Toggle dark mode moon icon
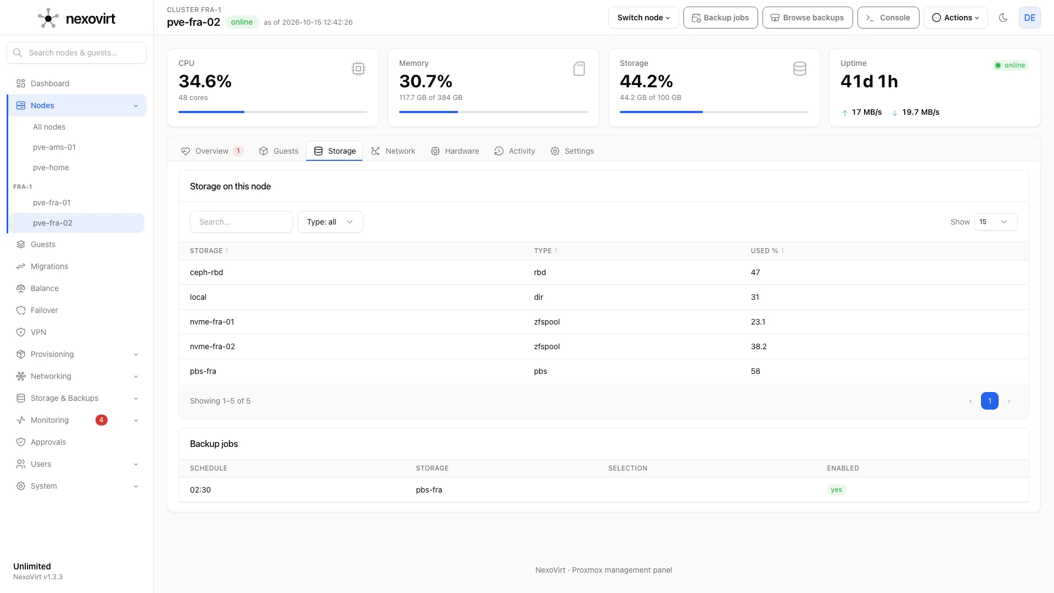Viewport: 1054px width, 593px height. click(1003, 18)
